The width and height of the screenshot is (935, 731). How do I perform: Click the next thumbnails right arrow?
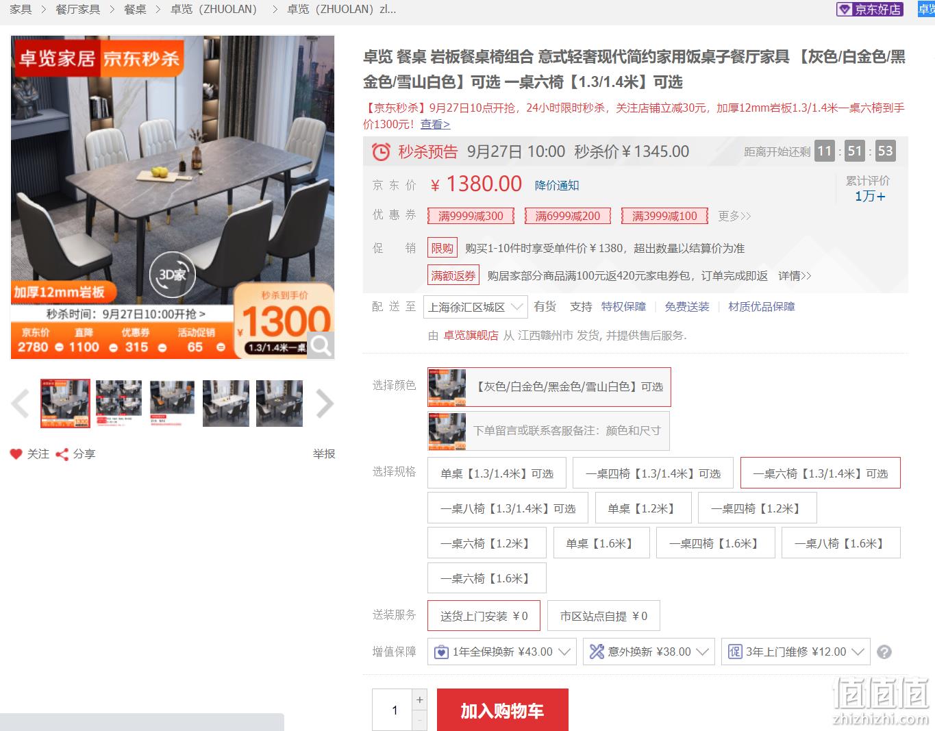(325, 404)
